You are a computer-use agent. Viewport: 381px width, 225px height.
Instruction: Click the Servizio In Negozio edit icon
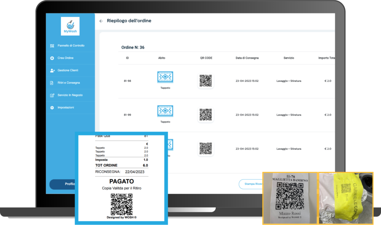tap(52, 95)
